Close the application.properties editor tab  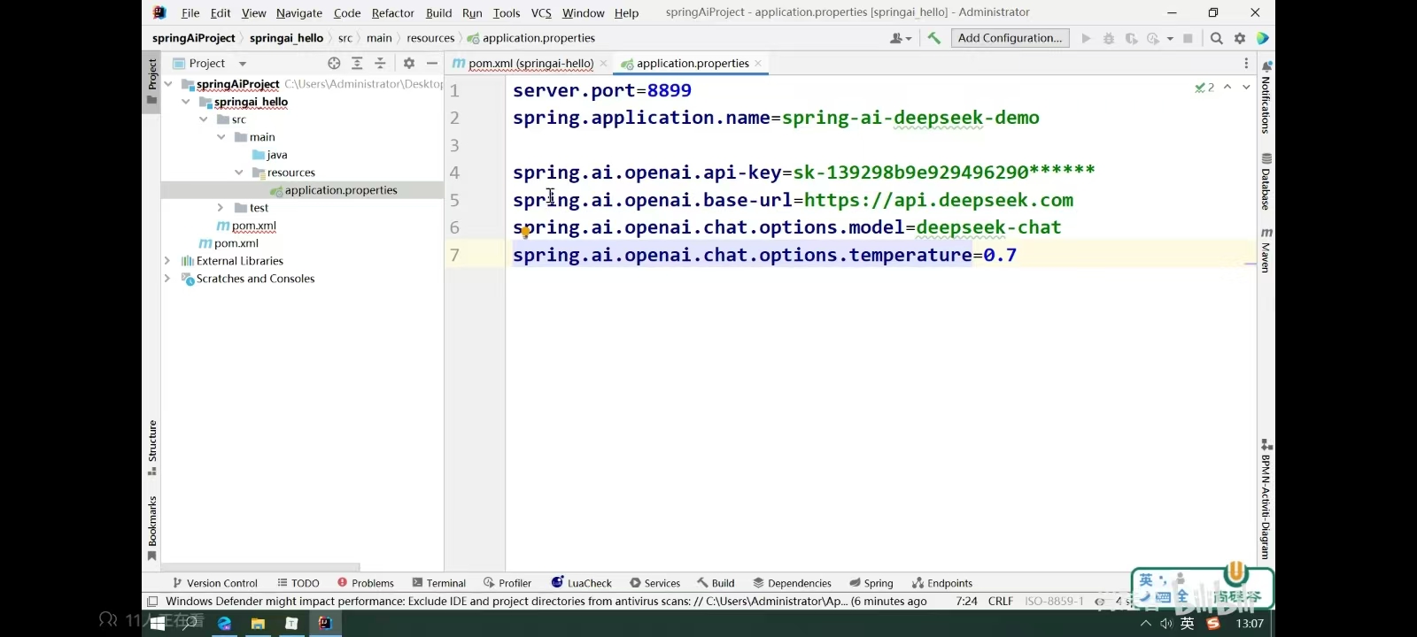(758, 64)
